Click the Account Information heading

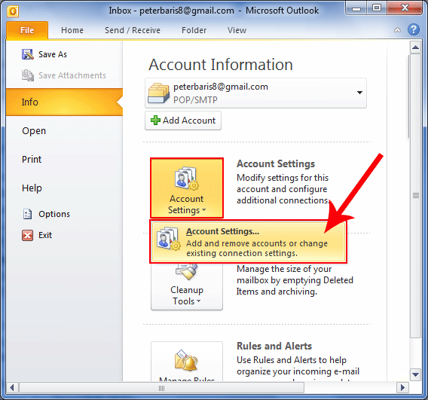(221, 65)
